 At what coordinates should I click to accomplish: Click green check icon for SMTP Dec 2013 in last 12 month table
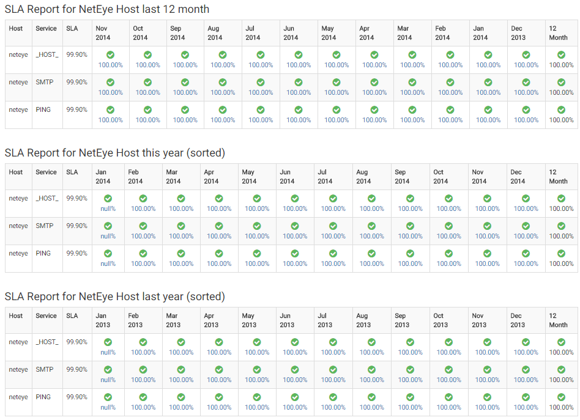pos(526,82)
